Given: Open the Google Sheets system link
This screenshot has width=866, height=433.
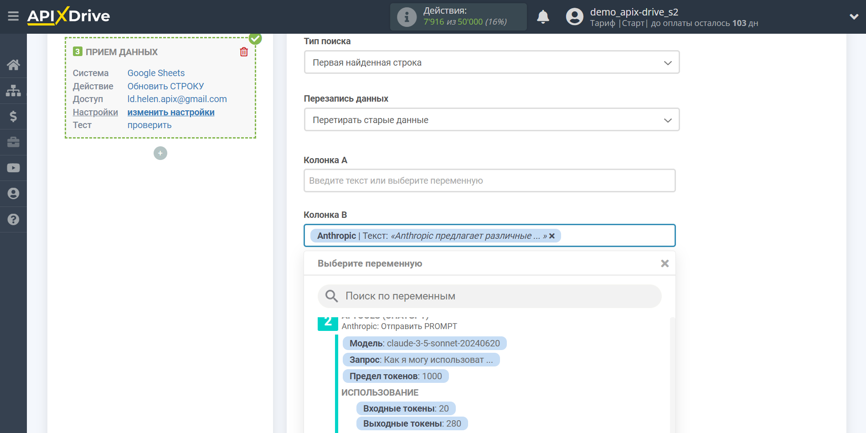Looking at the screenshot, I should coord(156,73).
